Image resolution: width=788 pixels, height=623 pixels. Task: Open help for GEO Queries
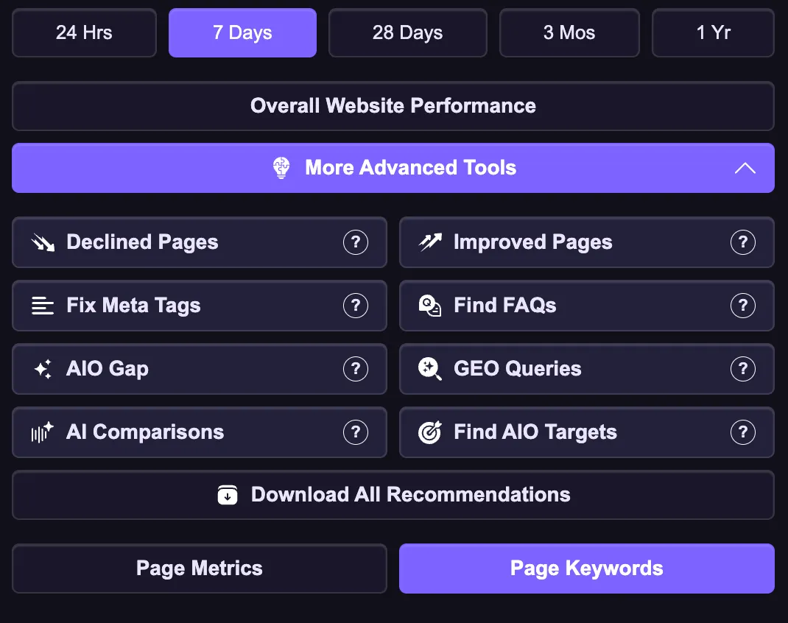pyautogui.click(x=742, y=369)
